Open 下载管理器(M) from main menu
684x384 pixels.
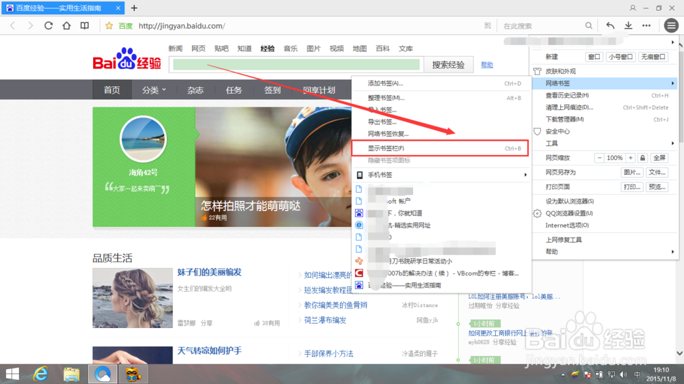605,119
